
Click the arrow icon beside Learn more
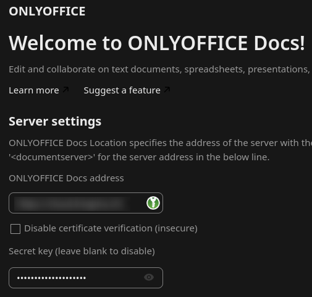click(x=65, y=90)
